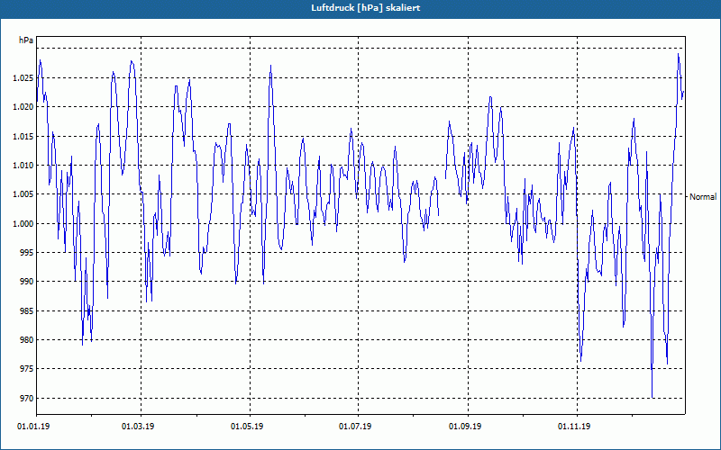
Task: Select the 1.010 axis value
Action: pos(23,166)
